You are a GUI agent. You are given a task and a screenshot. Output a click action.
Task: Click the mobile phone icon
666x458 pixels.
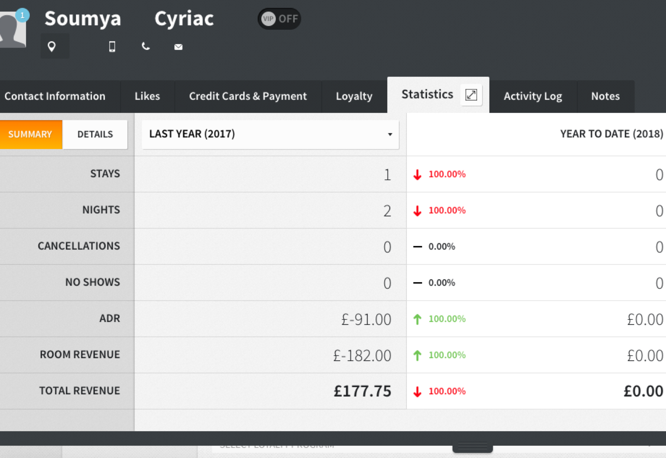point(112,46)
